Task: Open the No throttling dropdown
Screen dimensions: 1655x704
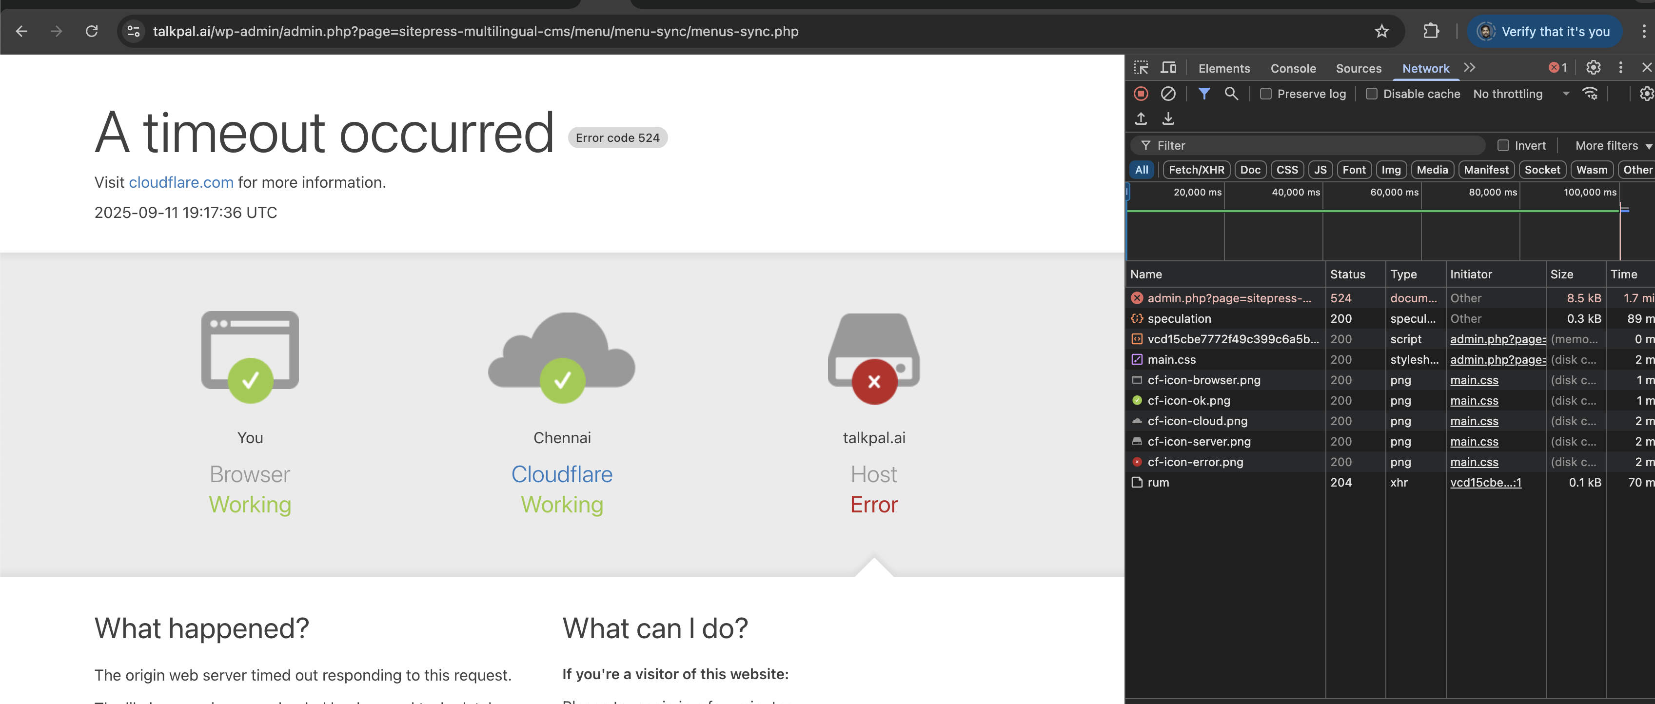Action: (x=1521, y=94)
